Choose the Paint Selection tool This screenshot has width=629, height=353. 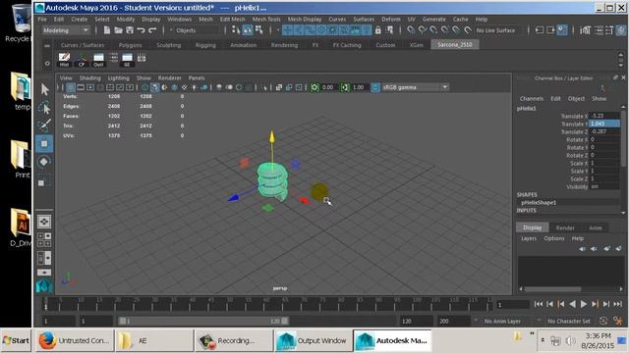(44, 126)
